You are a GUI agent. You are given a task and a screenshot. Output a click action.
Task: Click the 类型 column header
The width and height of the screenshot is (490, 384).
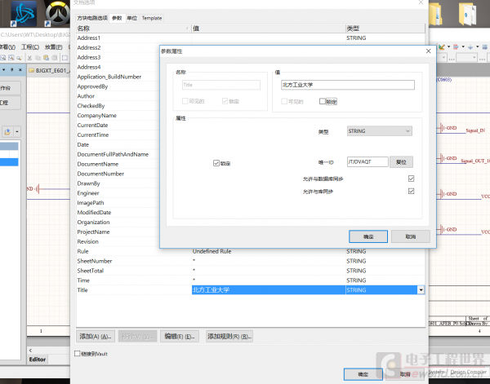pyautogui.click(x=385, y=29)
